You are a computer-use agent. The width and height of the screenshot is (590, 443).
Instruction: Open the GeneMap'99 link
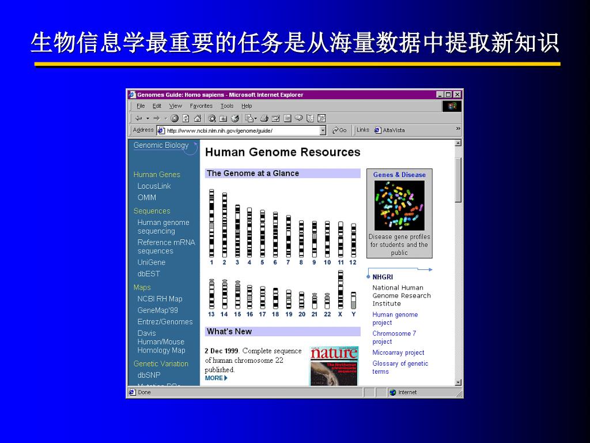[158, 310]
